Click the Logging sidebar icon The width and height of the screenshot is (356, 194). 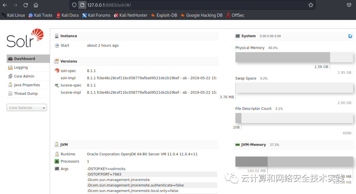(10, 67)
